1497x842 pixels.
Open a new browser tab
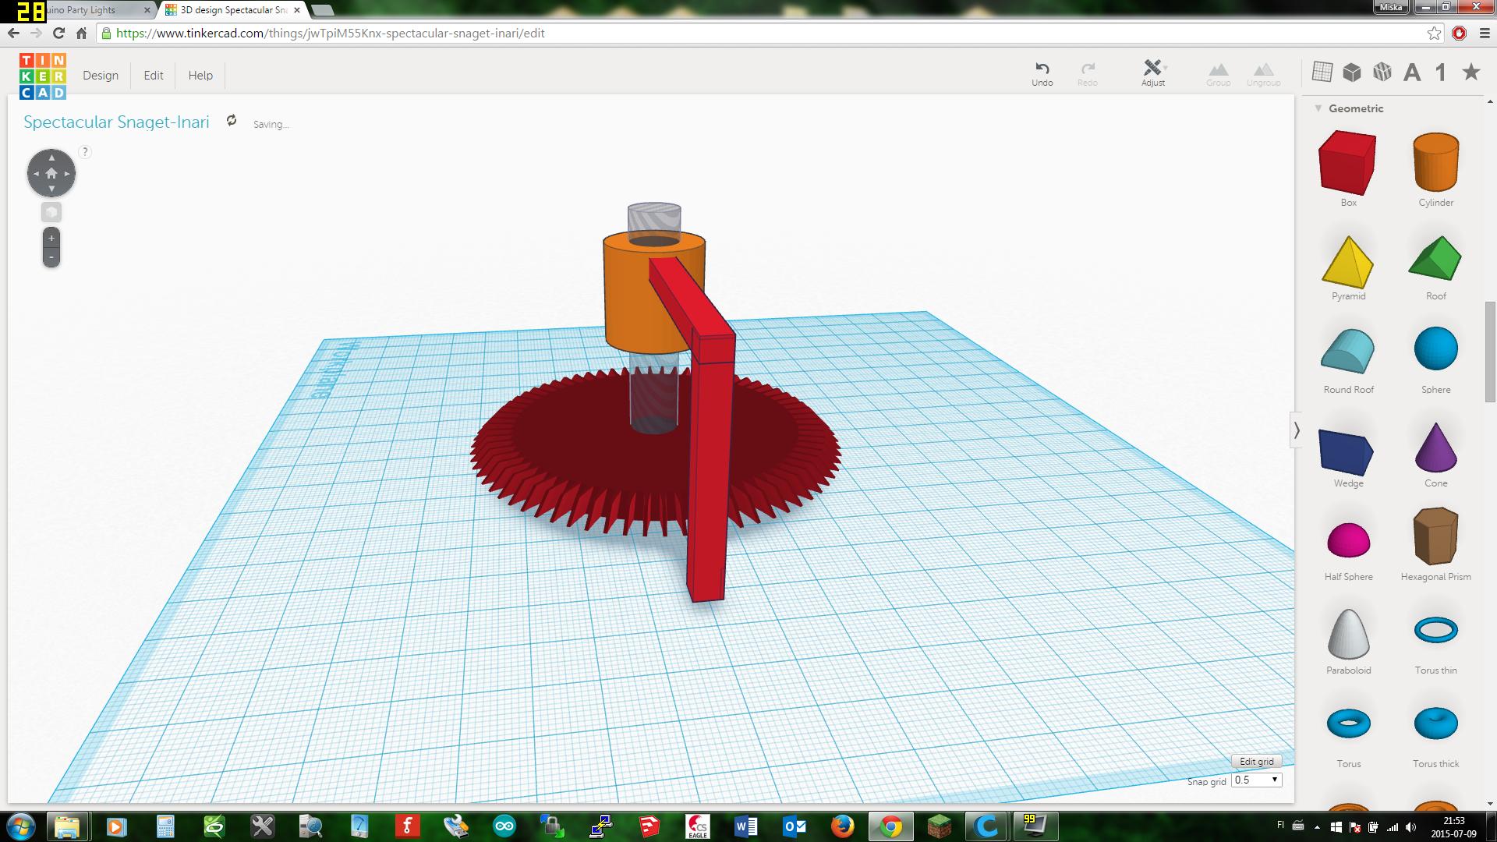click(321, 10)
